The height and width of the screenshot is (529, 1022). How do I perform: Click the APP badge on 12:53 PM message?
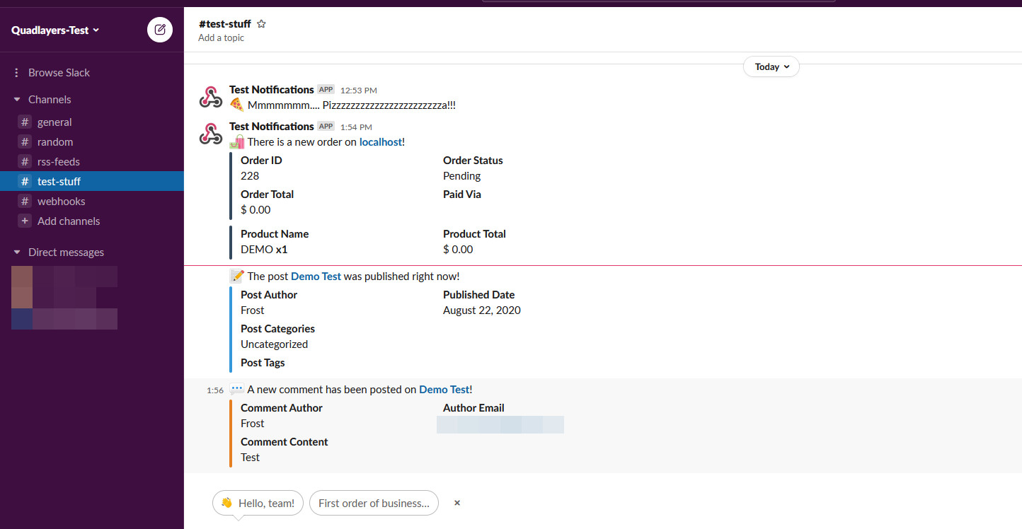[x=326, y=90]
